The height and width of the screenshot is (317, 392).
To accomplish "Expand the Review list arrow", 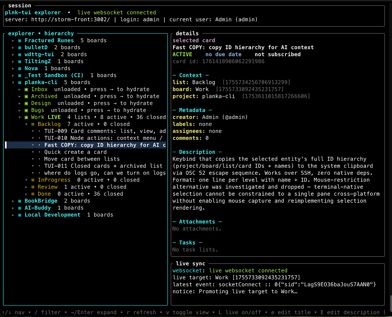I will (26, 187).
